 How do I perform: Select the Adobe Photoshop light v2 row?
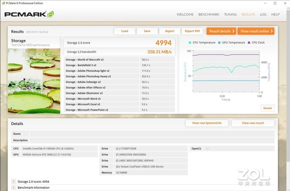click(119, 71)
